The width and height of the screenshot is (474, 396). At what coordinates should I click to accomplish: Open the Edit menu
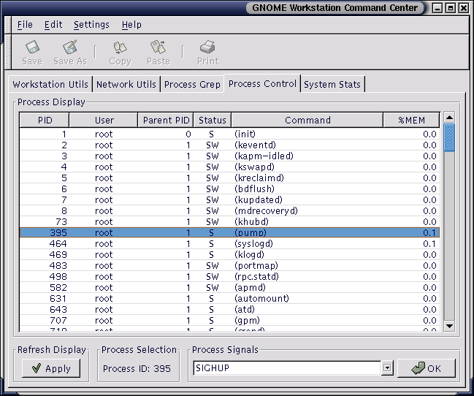53,25
